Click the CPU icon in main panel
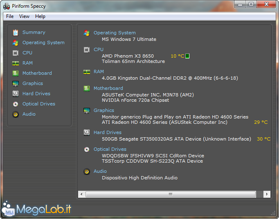 (87, 50)
